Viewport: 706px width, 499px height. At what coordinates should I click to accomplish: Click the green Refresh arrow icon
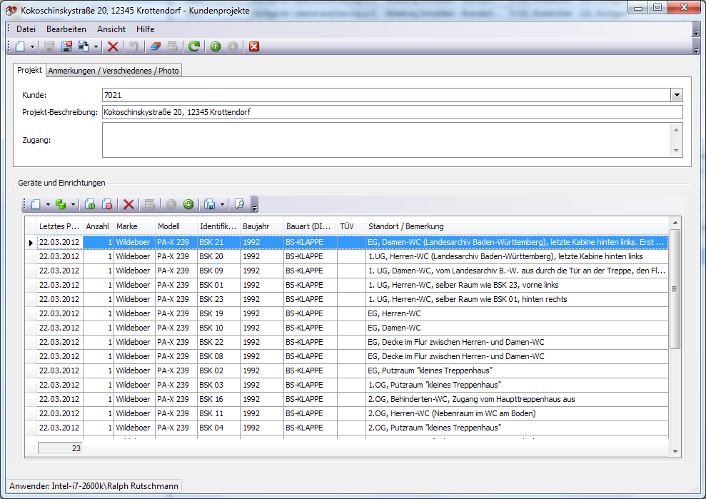click(x=194, y=46)
